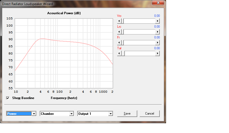The image size is (229, 133).
Task: Click the right arrow of the Fr slider
Action: [157, 43]
